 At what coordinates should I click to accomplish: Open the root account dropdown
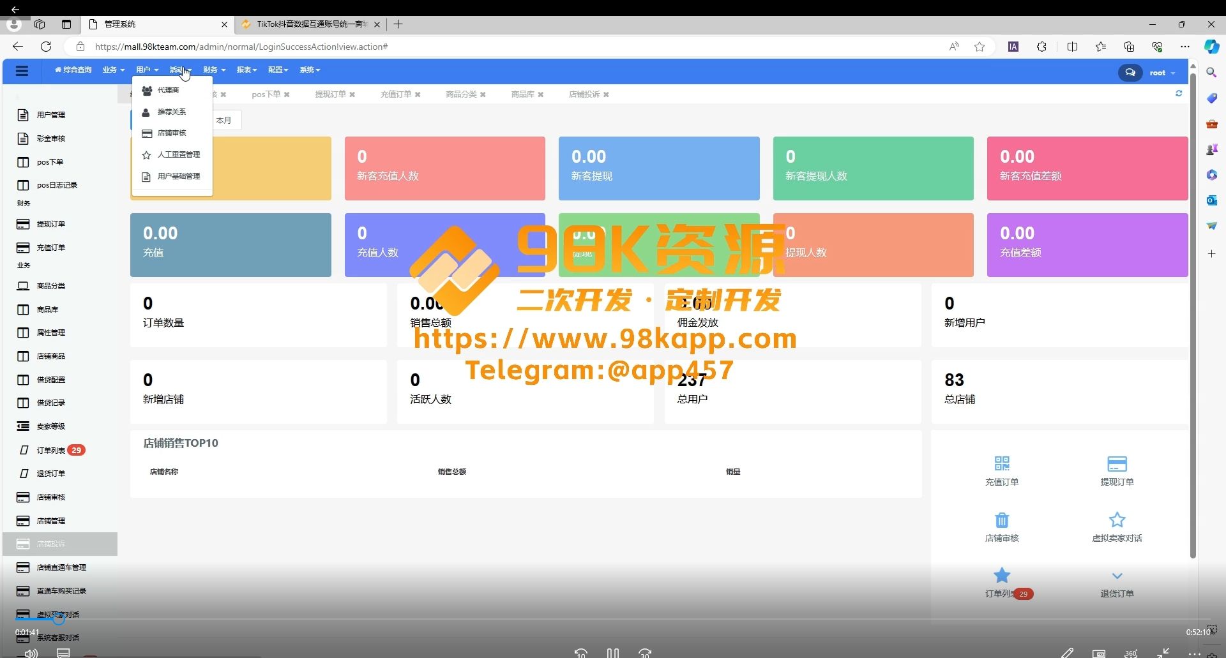1162,73
